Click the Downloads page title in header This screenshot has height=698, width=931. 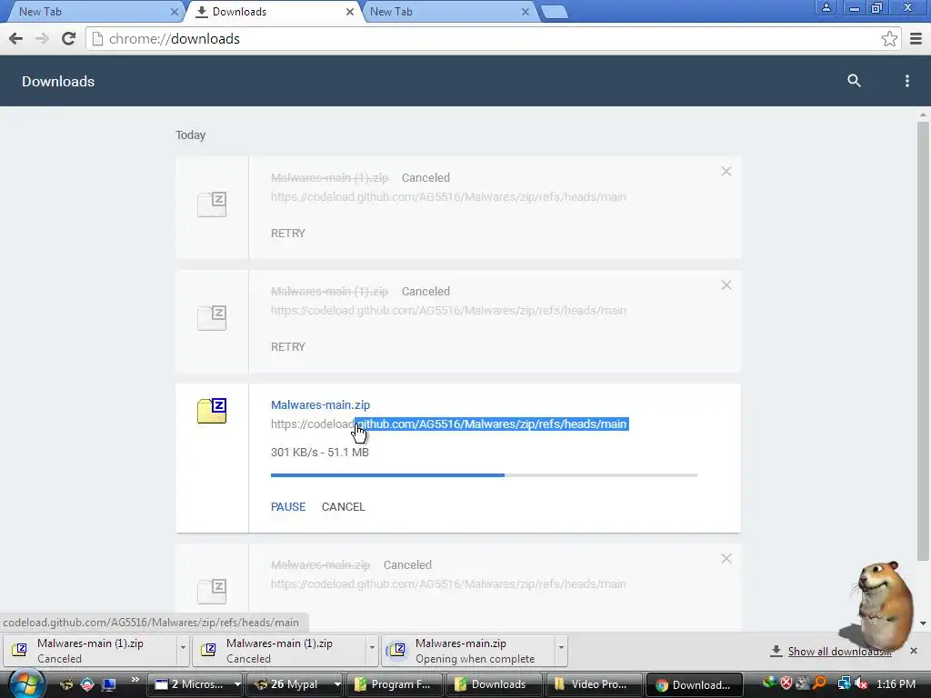(x=58, y=81)
